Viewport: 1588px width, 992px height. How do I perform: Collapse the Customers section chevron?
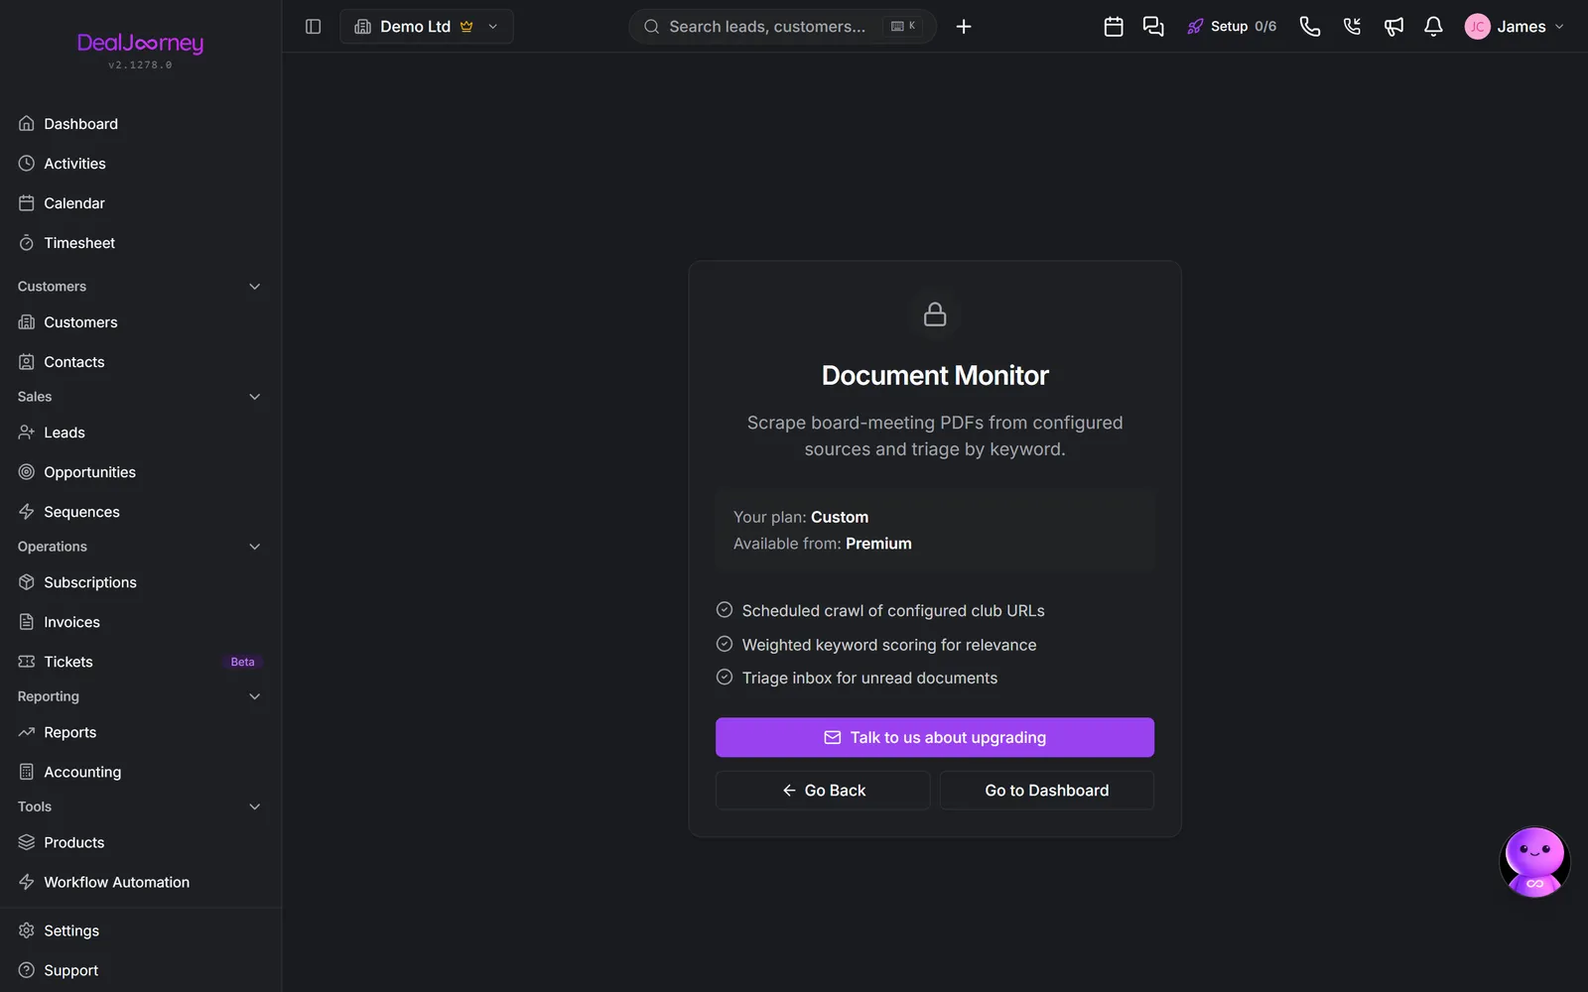pyautogui.click(x=255, y=287)
